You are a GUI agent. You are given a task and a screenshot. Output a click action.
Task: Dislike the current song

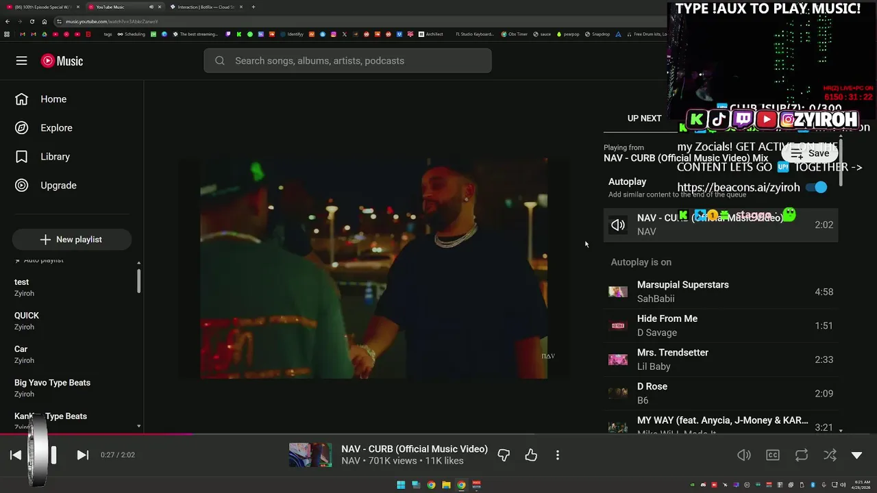click(x=504, y=455)
